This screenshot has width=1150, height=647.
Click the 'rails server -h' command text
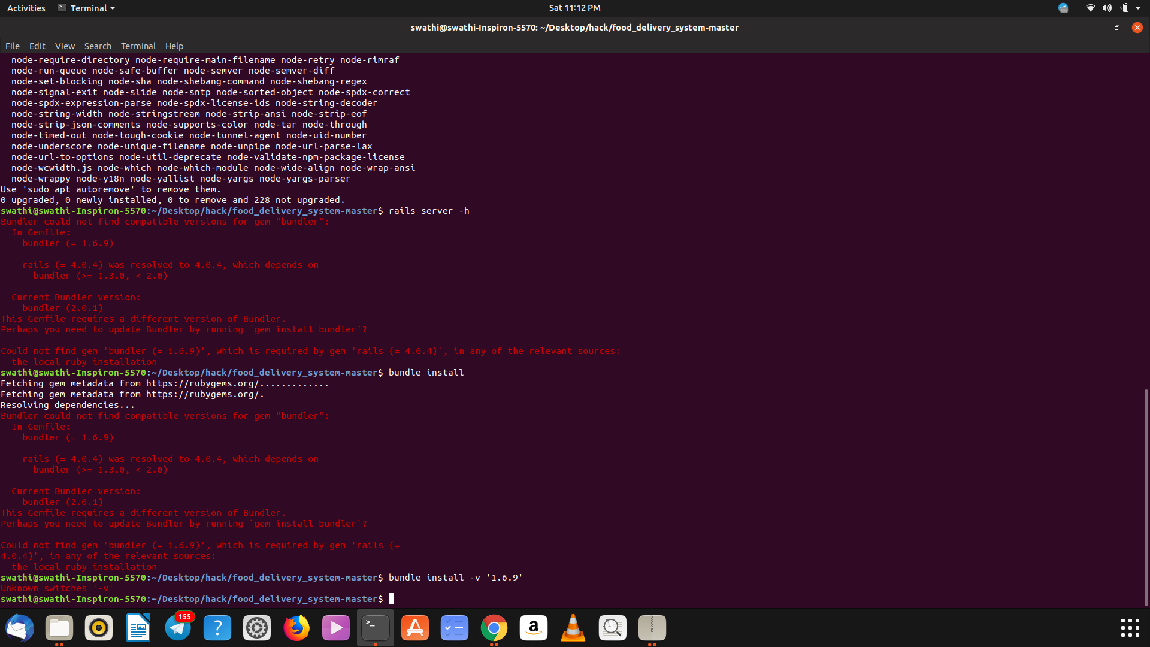(x=429, y=211)
